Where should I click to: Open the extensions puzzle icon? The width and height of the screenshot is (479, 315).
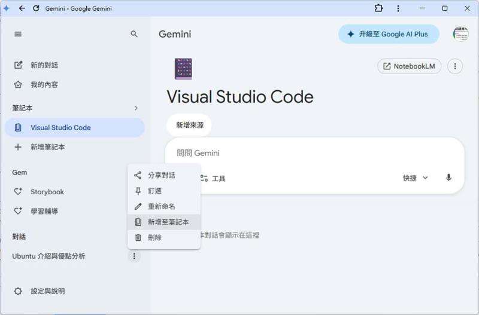point(378,8)
